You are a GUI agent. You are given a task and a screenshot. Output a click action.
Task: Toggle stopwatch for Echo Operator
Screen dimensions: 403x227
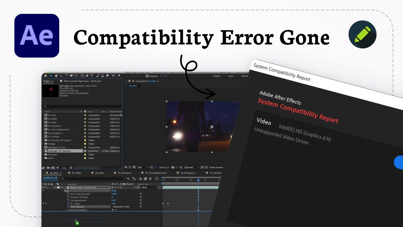tap(68, 207)
